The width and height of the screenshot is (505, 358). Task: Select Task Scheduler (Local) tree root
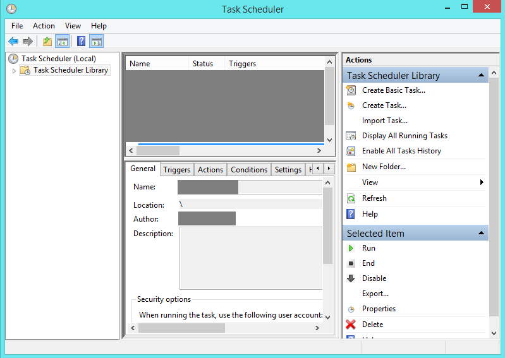(59, 59)
